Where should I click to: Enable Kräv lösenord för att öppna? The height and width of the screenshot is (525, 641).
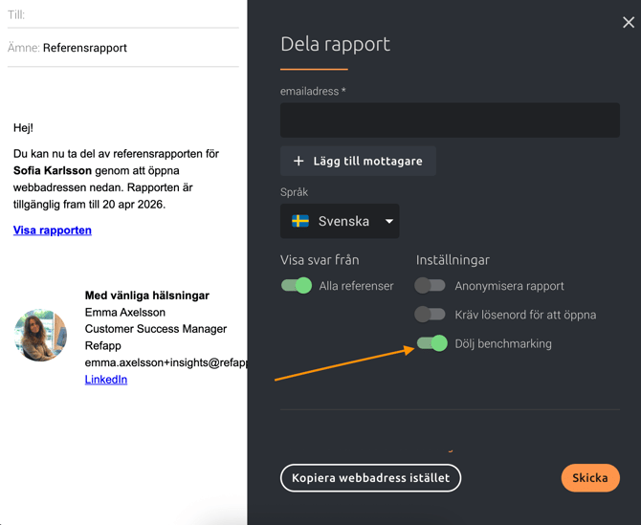coord(430,315)
